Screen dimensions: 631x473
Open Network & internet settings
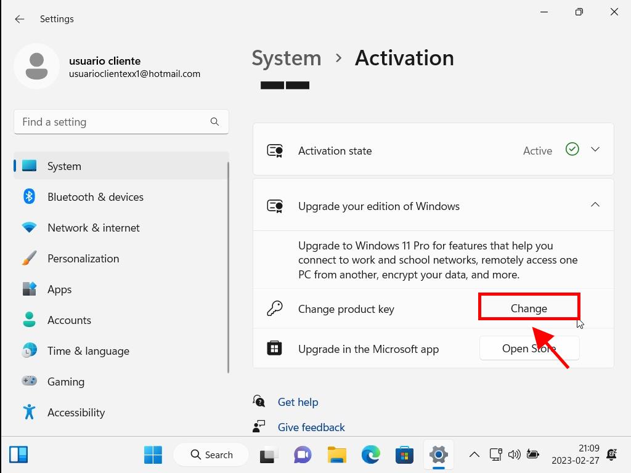[93, 228]
